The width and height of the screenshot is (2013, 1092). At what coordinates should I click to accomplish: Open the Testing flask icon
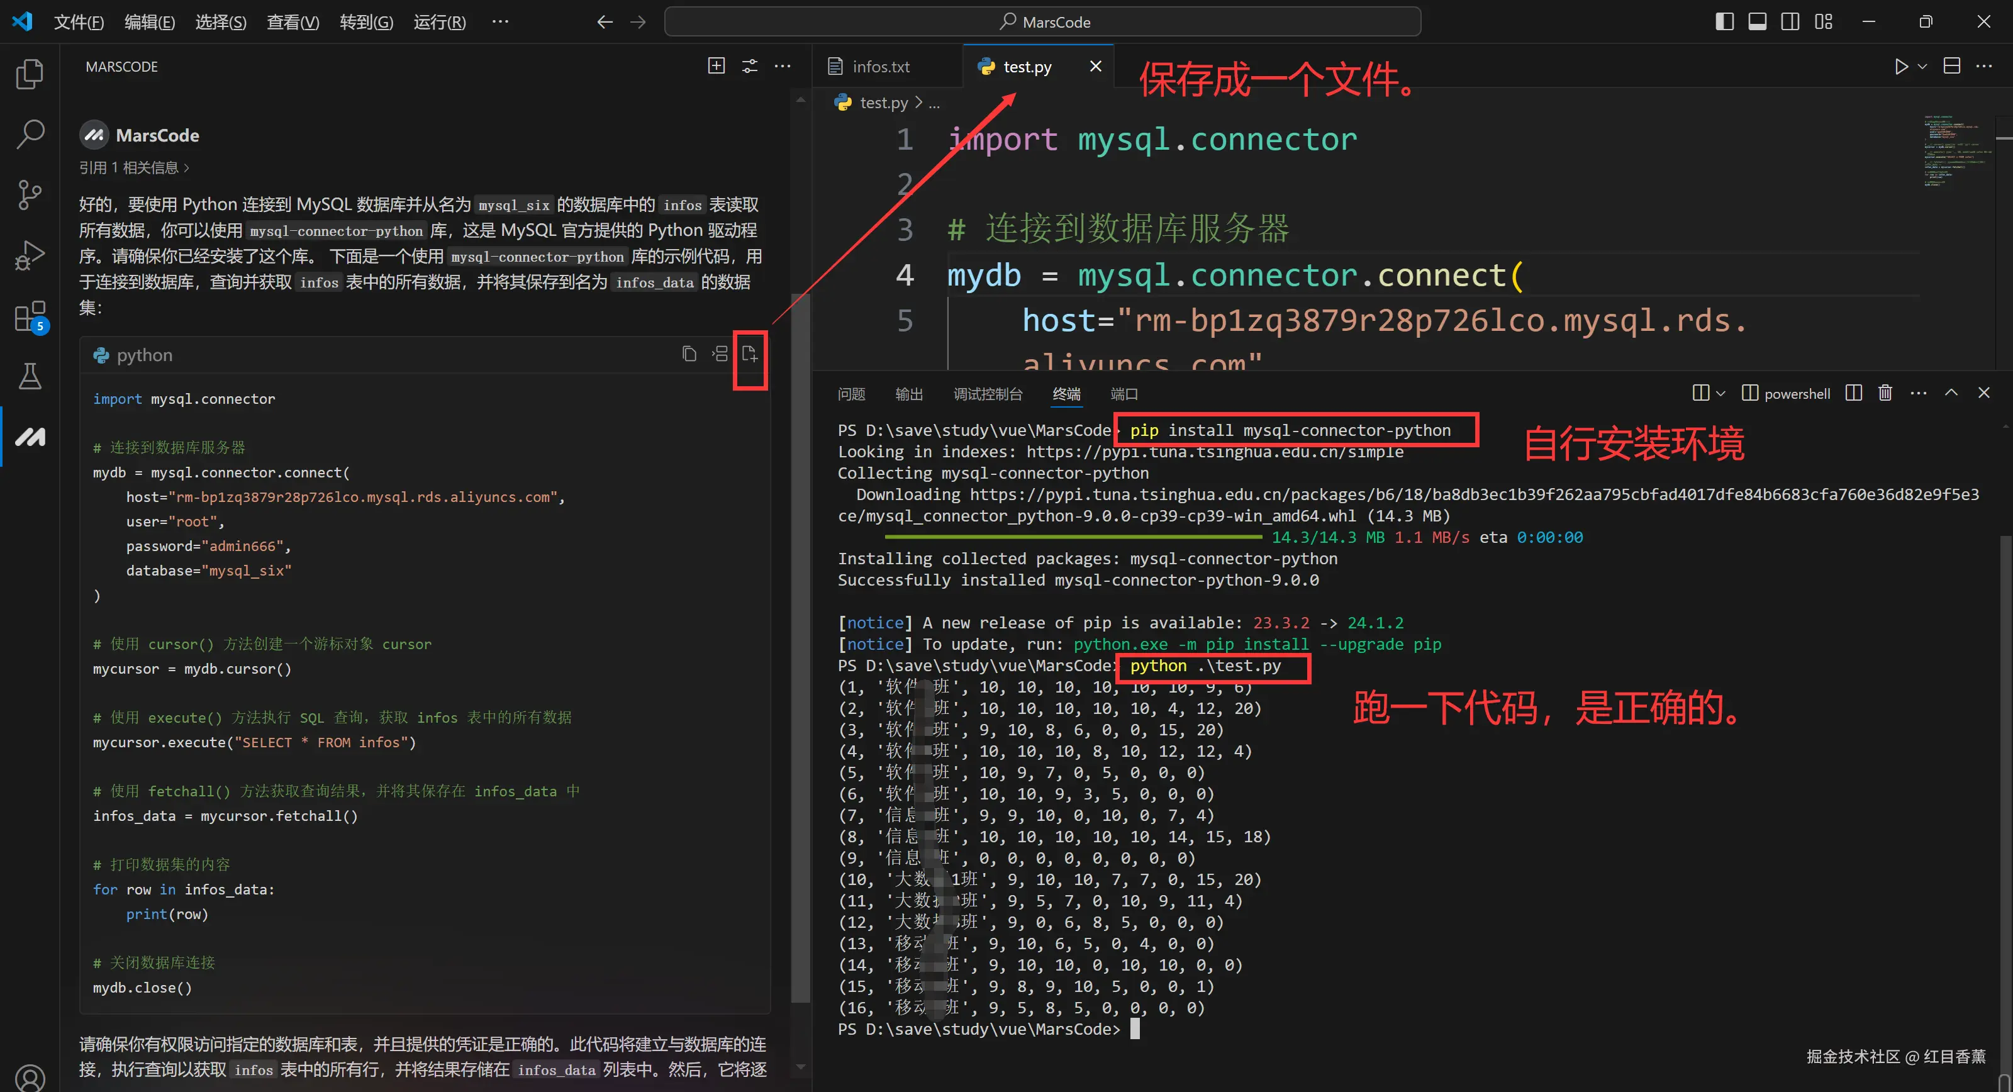point(30,376)
